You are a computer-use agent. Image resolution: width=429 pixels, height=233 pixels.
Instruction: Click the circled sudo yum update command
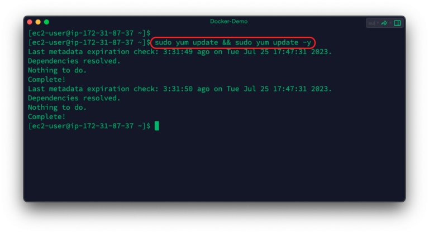[233, 42]
